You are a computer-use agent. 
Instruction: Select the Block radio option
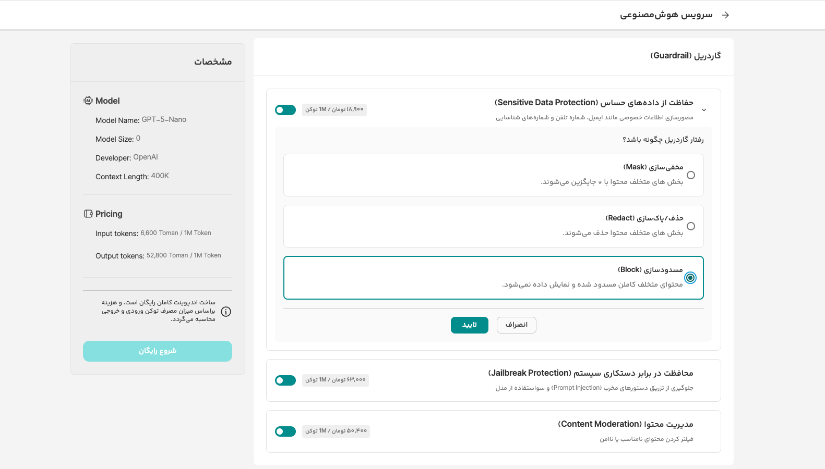coord(690,278)
